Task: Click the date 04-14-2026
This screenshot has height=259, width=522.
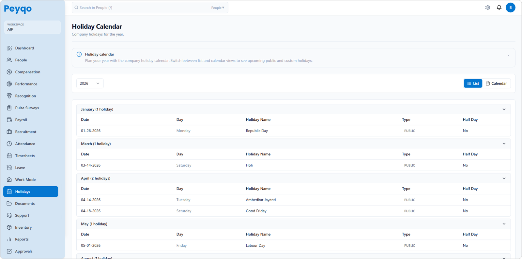Action: coord(91,200)
